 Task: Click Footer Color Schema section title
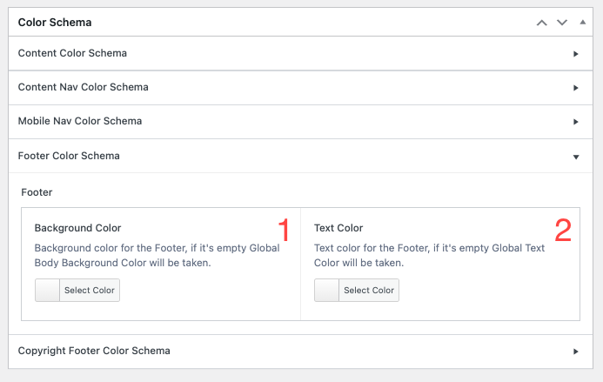click(x=69, y=156)
